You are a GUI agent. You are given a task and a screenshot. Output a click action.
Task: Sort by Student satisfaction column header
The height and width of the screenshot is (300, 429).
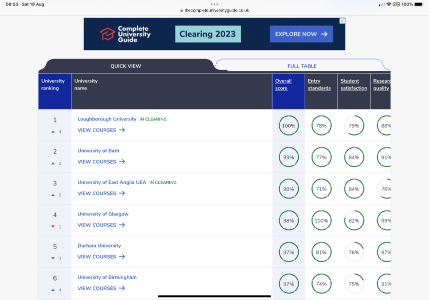pos(354,84)
